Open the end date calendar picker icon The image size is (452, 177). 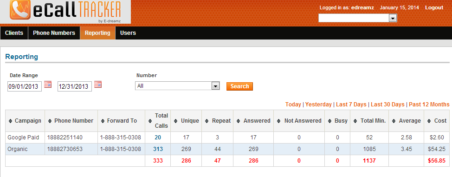(x=98, y=85)
